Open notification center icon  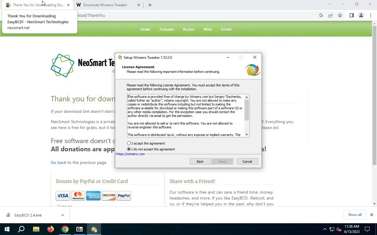367,229
